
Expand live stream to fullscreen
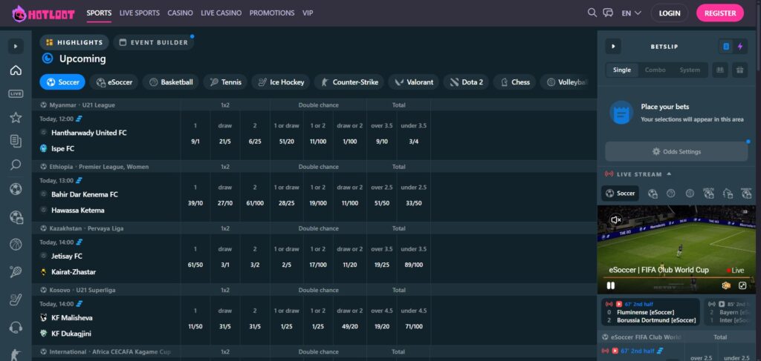pyautogui.click(x=742, y=285)
